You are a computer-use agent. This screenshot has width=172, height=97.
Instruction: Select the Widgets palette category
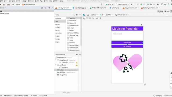(58, 27)
